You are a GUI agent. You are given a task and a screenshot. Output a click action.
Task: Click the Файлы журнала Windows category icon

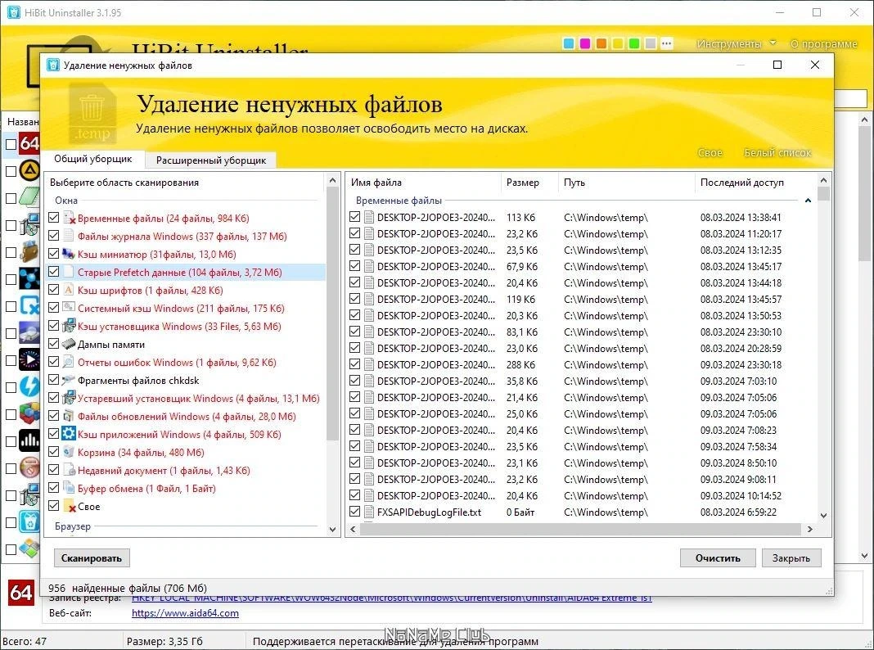[69, 236]
